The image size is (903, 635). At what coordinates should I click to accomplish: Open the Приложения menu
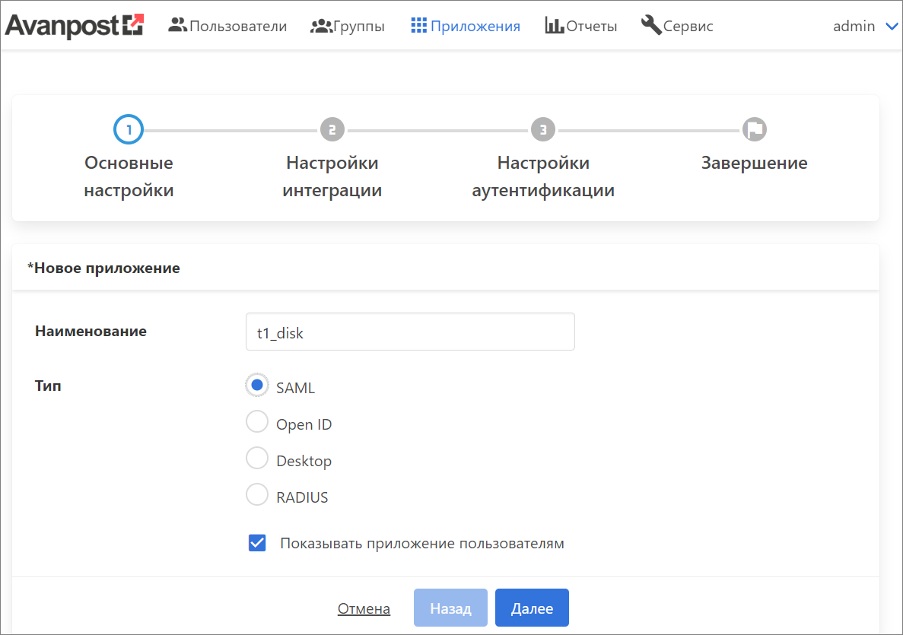pyautogui.click(x=475, y=26)
